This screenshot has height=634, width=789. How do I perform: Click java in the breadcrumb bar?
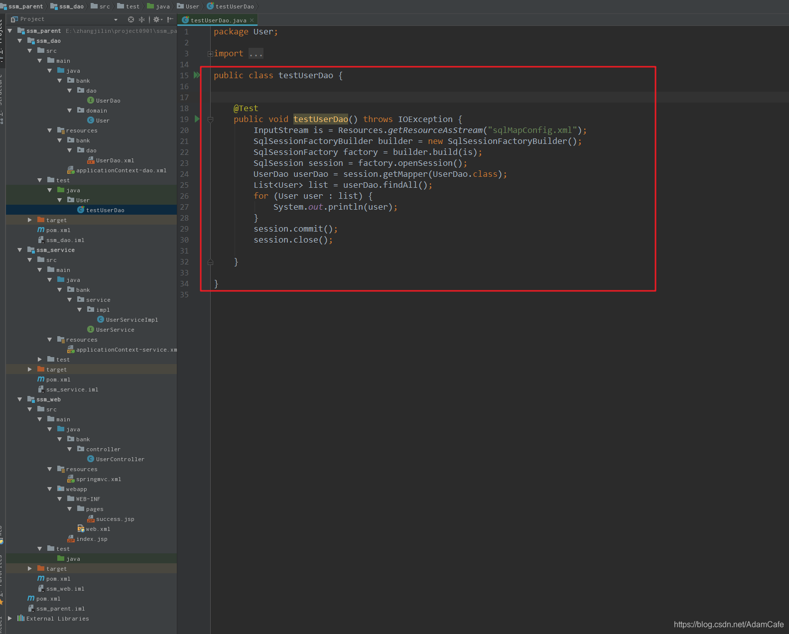point(158,6)
